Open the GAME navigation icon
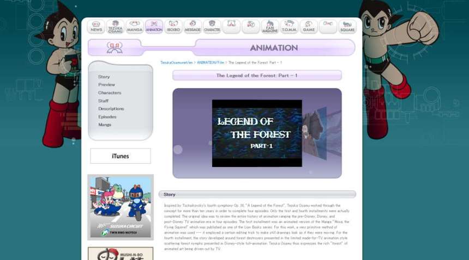Screen dimensions: 469x260 tap(309, 27)
